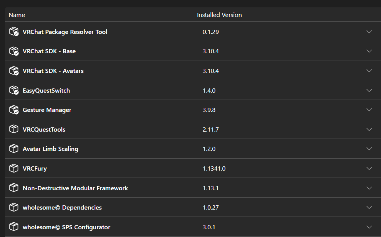
Task: Click the Non-Destructive Modular Framework package icon
Action: click(x=14, y=188)
